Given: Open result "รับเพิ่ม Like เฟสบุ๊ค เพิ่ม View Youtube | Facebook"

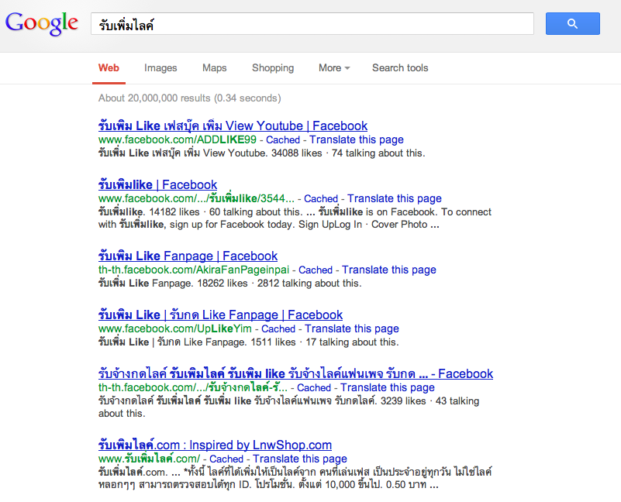Looking at the screenshot, I should click(x=233, y=126).
